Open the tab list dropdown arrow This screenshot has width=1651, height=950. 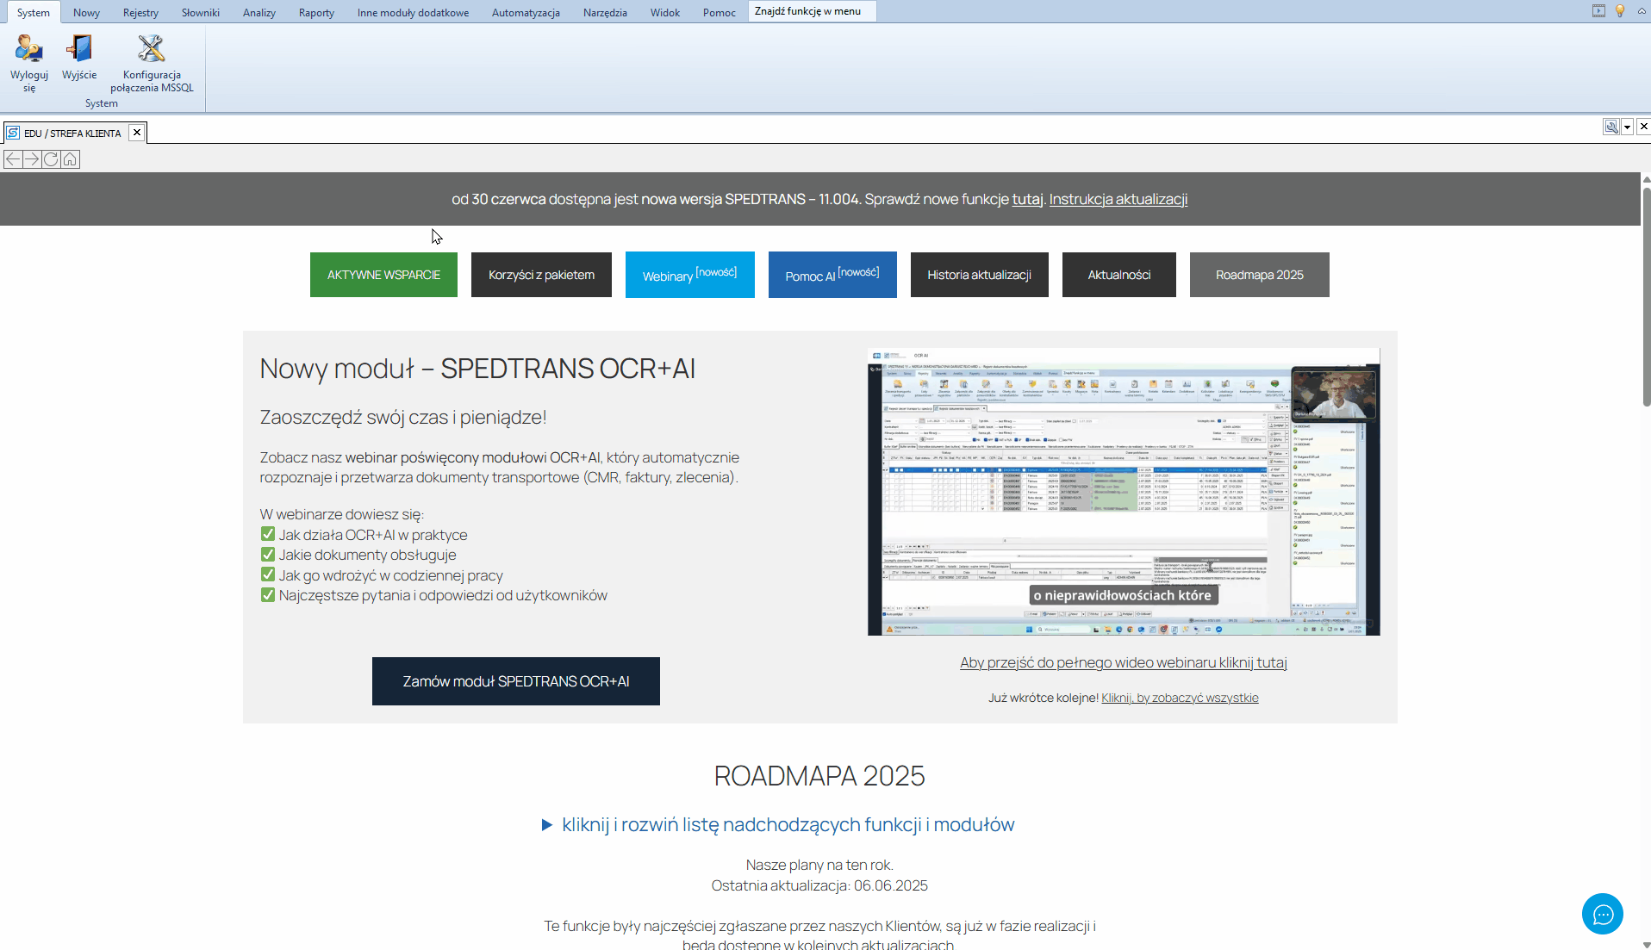[1627, 127]
